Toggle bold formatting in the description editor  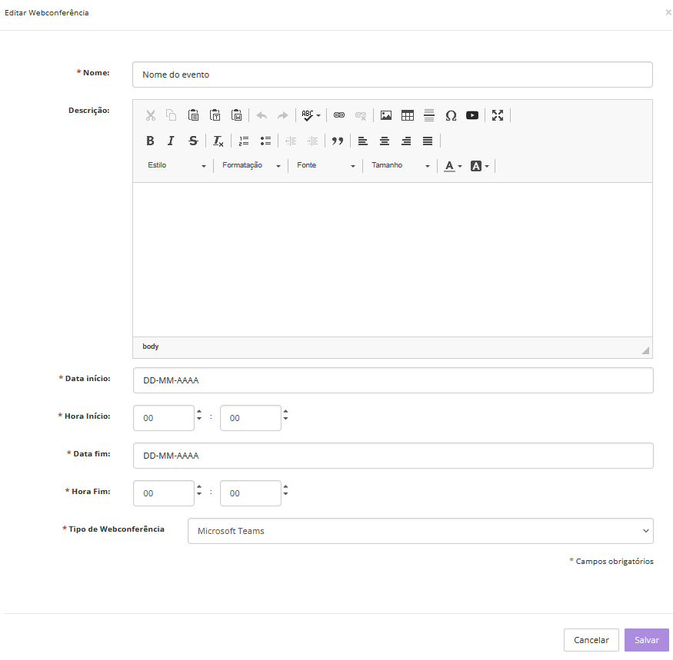pos(150,141)
